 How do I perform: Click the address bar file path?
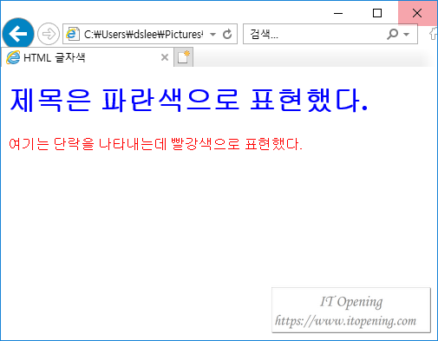tap(143, 34)
